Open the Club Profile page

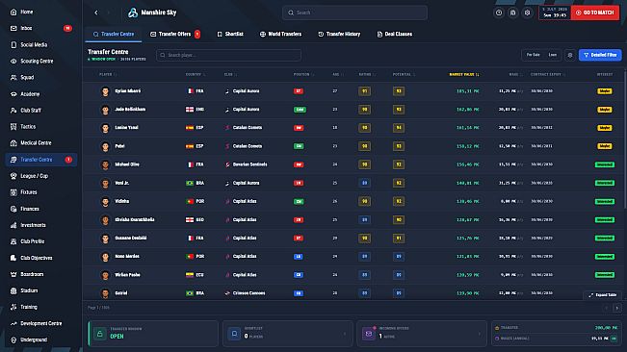coord(40,241)
